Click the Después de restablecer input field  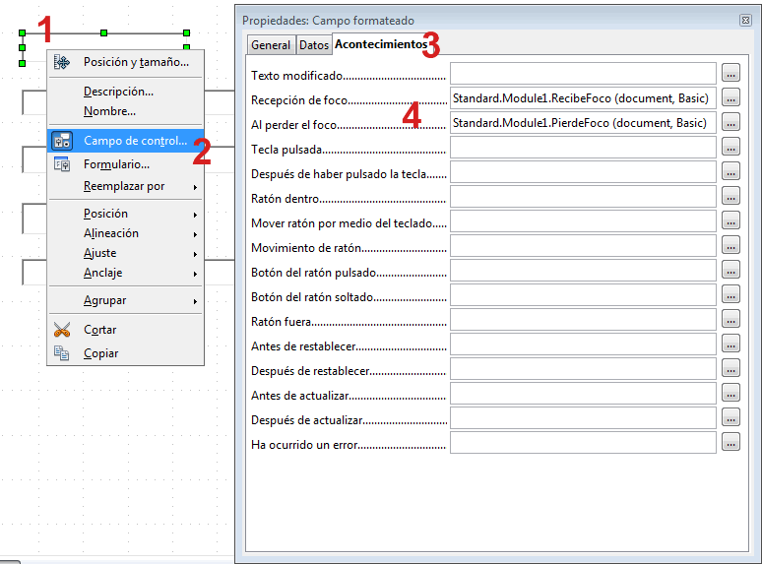point(583,369)
